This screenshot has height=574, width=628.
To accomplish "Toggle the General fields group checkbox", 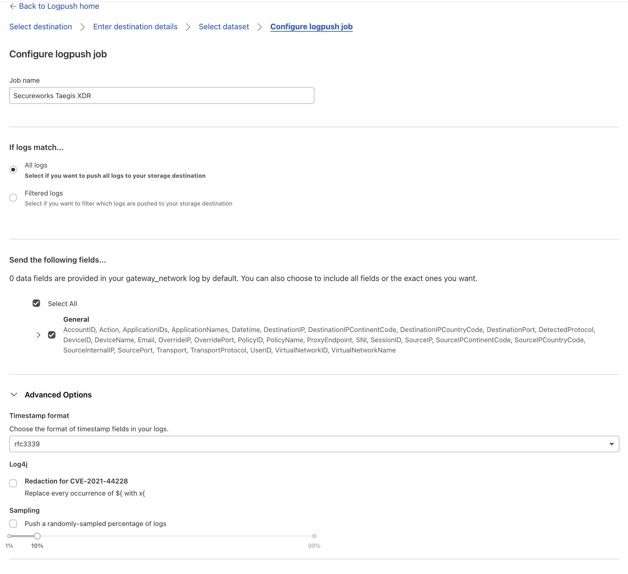I will (52, 335).
